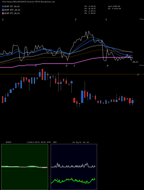Click the magenta DOW PT legend swatch
This screenshot has width=144, height=190.
tap(3, 13)
